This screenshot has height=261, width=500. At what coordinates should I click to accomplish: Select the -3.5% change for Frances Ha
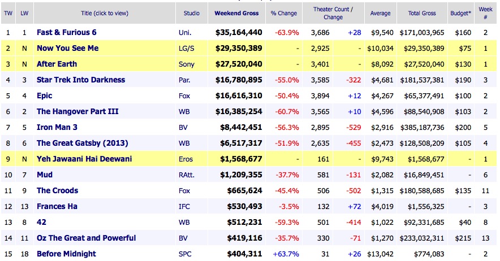[289, 207]
